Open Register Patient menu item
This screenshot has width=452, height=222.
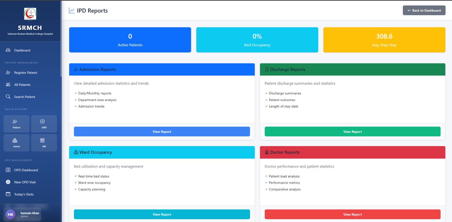pos(30,72)
